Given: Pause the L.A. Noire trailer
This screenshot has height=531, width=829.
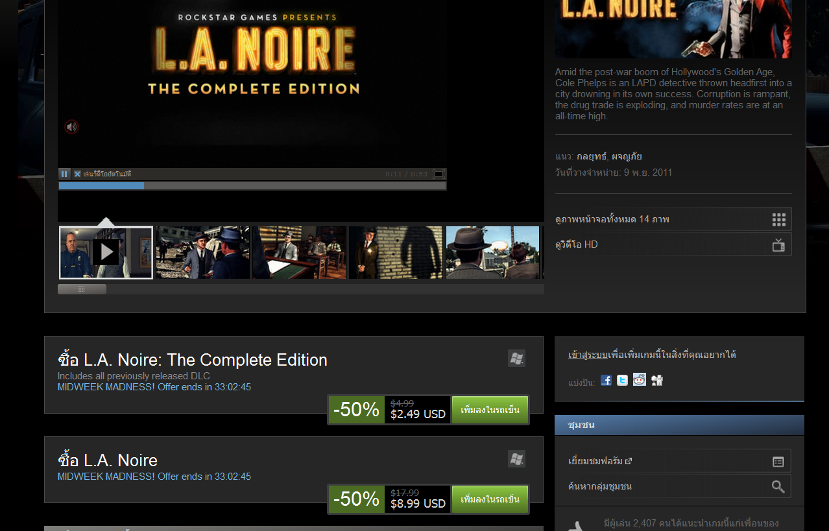Looking at the screenshot, I should [x=64, y=174].
